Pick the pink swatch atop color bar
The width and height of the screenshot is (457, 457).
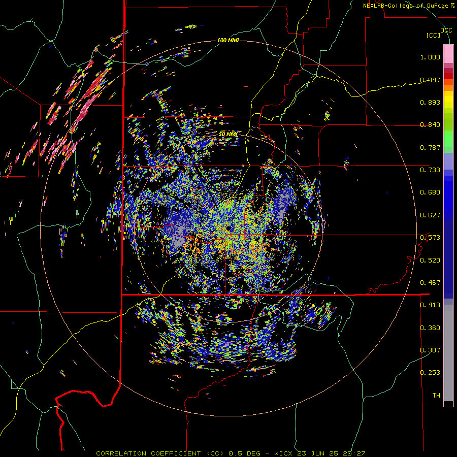click(448, 54)
